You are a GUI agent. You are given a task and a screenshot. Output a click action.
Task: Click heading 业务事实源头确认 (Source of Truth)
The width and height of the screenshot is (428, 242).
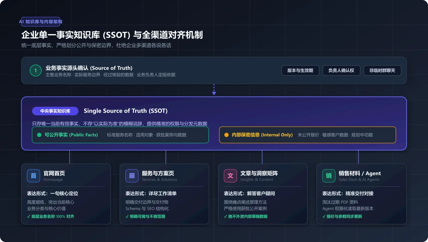89,68
